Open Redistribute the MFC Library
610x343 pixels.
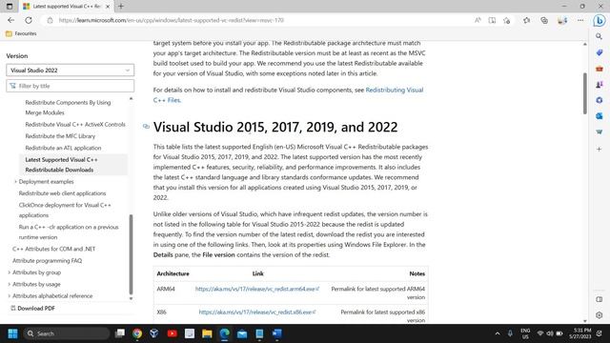(x=60, y=136)
